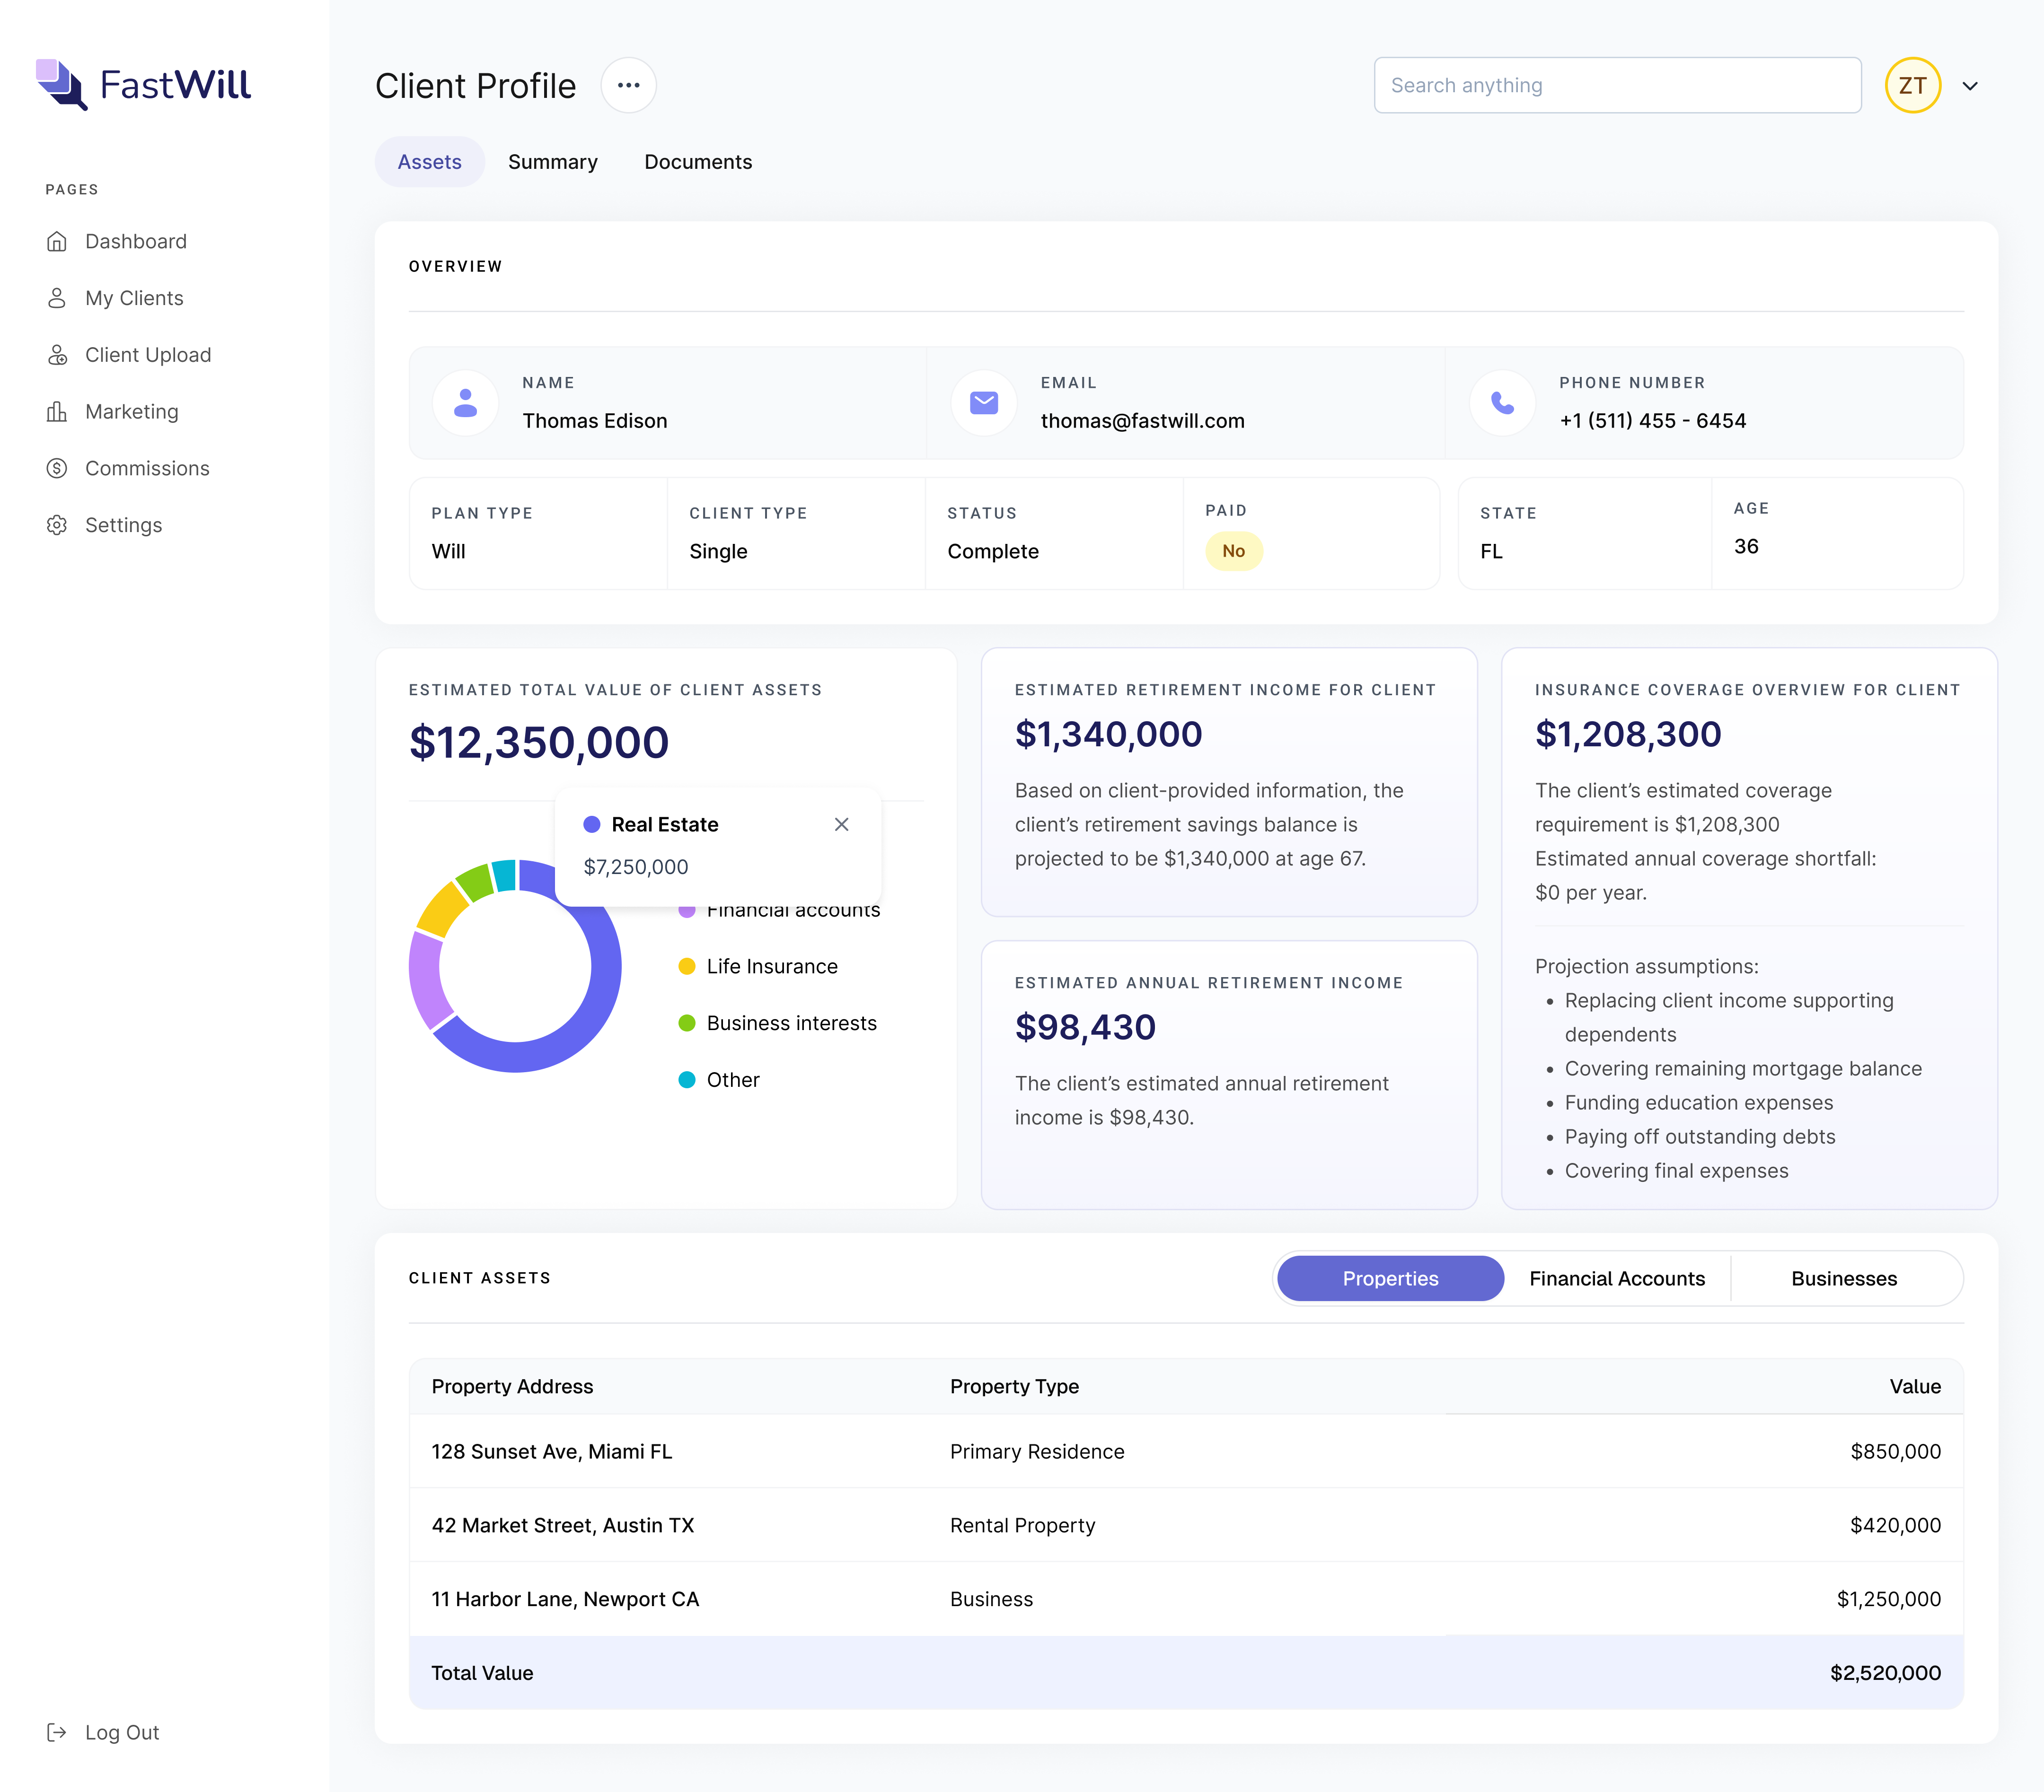The image size is (2044, 1792).
Task: Switch to the Documents tab
Action: (698, 162)
